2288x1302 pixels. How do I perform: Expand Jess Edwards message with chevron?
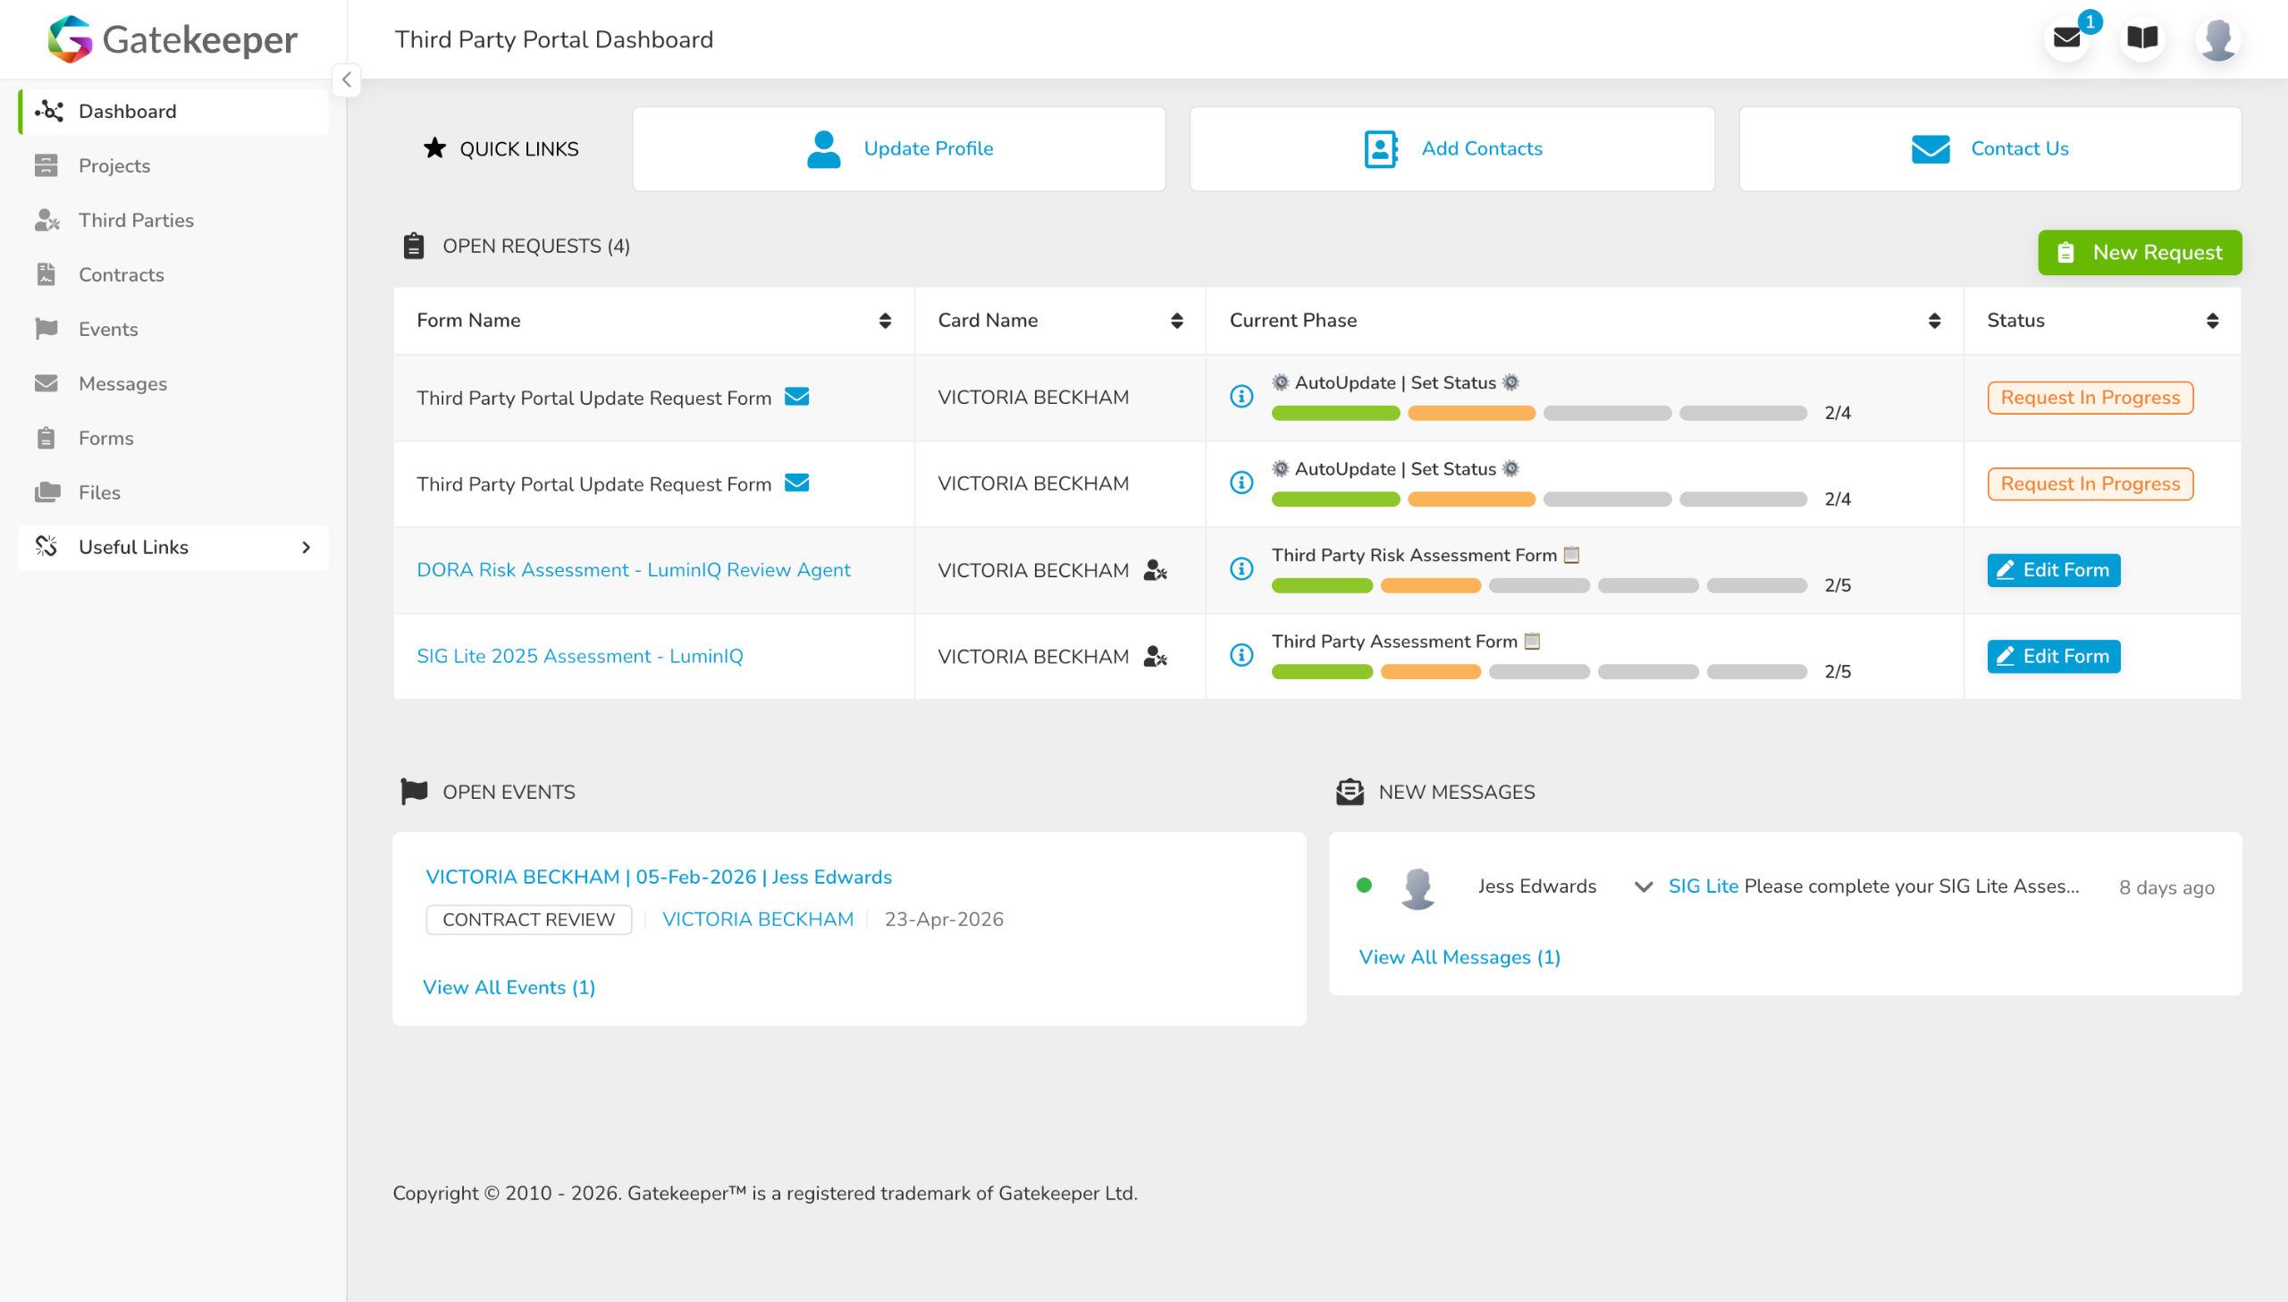click(x=1643, y=886)
